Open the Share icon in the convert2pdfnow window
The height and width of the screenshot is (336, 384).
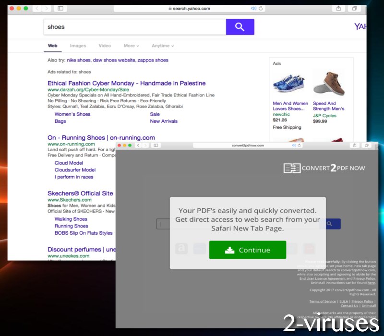click(354, 145)
